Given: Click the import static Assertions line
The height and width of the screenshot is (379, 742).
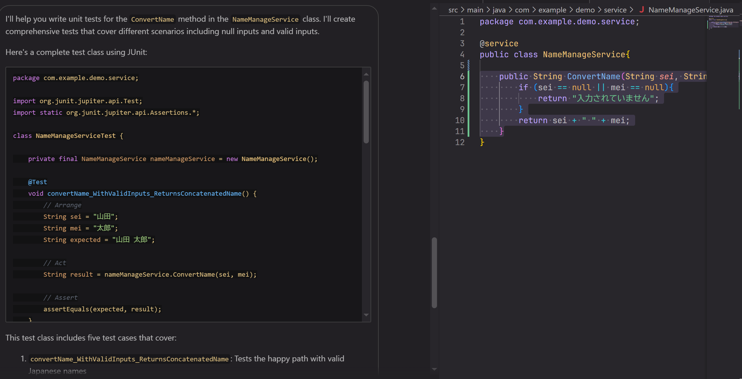Looking at the screenshot, I should (106, 112).
